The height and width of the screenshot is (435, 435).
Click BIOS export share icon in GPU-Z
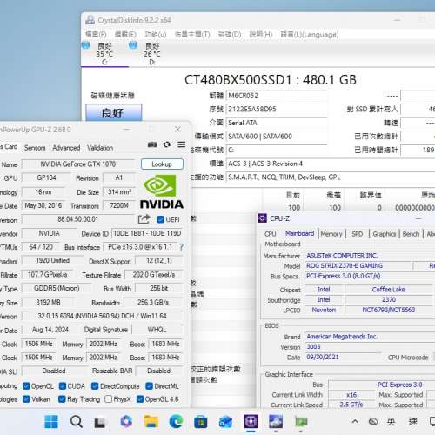coord(144,219)
